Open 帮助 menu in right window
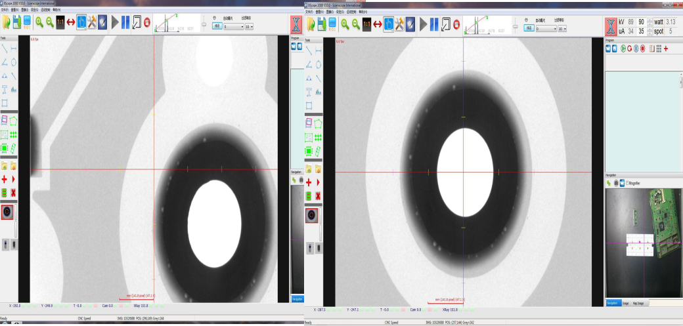 point(362,12)
